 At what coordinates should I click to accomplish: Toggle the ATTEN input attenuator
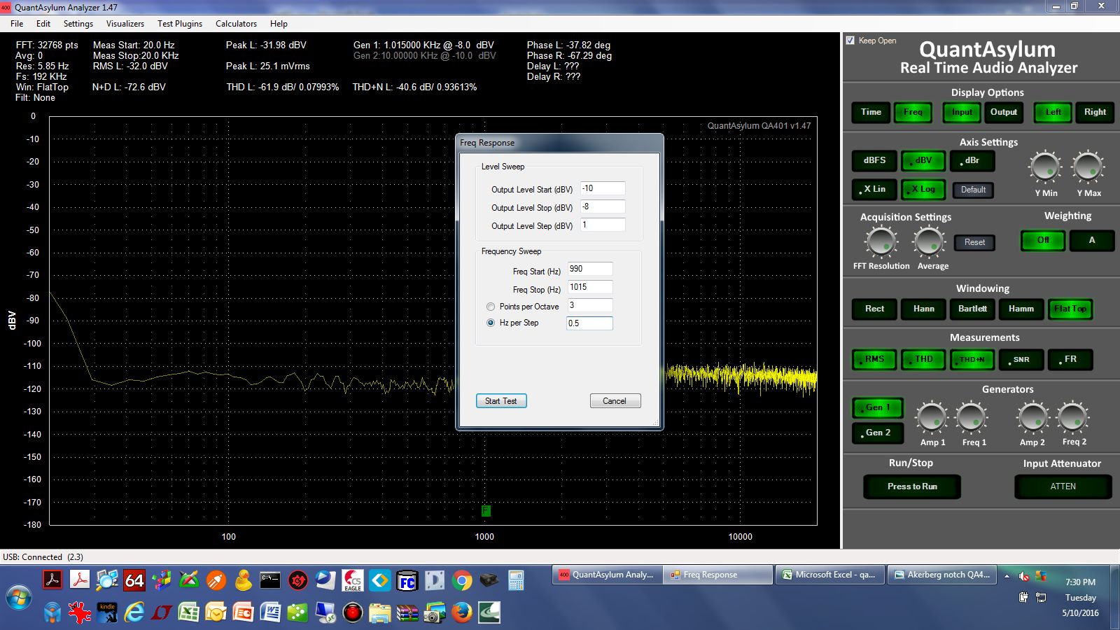[x=1063, y=486]
